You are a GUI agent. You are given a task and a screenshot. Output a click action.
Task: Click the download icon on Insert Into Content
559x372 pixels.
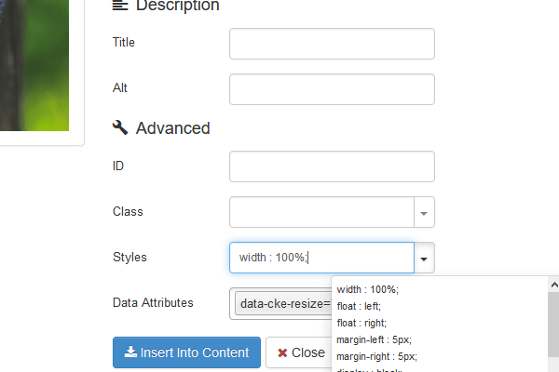pyautogui.click(x=130, y=352)
